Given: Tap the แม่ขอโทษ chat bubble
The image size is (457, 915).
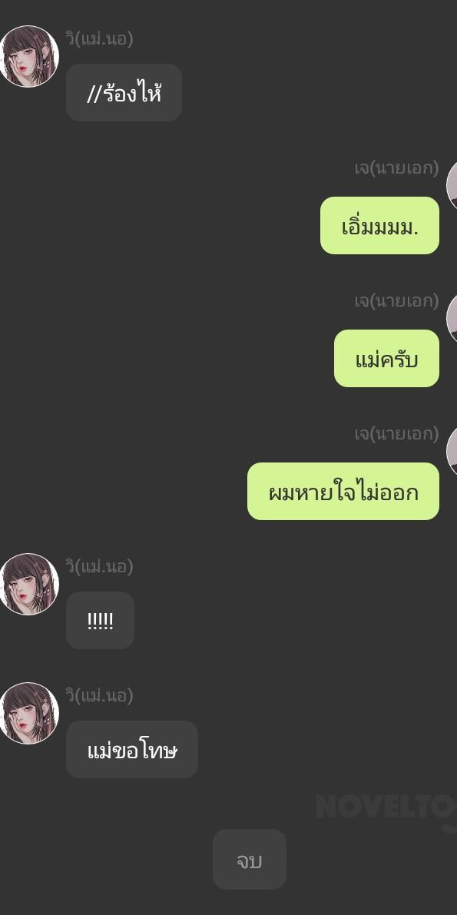Looking at the screenshot, I should pos(132,749).
